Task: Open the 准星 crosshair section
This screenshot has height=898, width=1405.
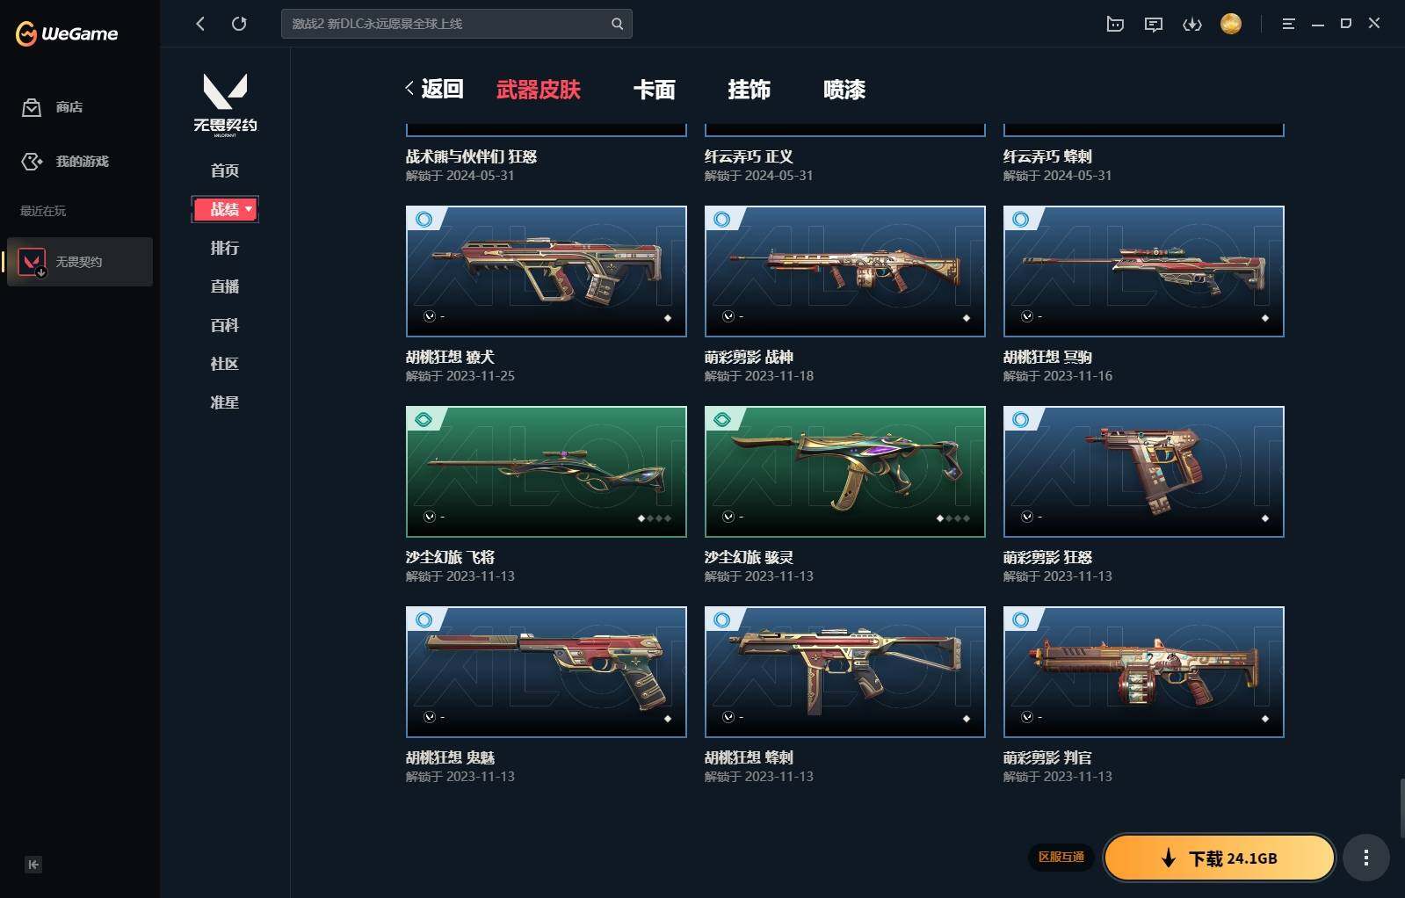Action: pyautogui.click(x=225, y=402)
